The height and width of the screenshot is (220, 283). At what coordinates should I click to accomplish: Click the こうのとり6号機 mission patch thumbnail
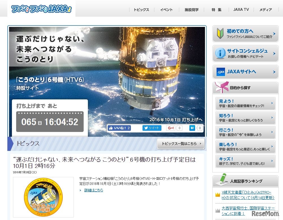[43, 196]
